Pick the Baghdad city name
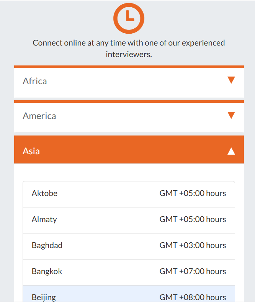Image resolution: width=255 pixels, height=302 pixels. click(x=47, y=245)
